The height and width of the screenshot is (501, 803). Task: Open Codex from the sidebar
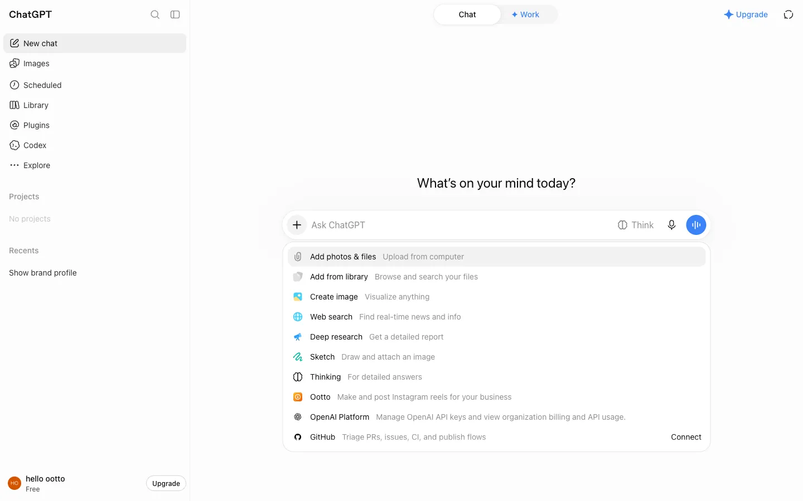tap(95, 145)
